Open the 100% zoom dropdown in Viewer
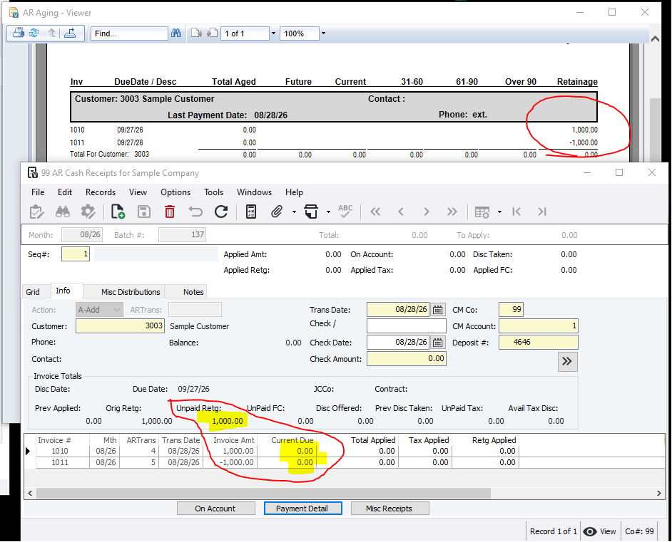 point(324,33)
